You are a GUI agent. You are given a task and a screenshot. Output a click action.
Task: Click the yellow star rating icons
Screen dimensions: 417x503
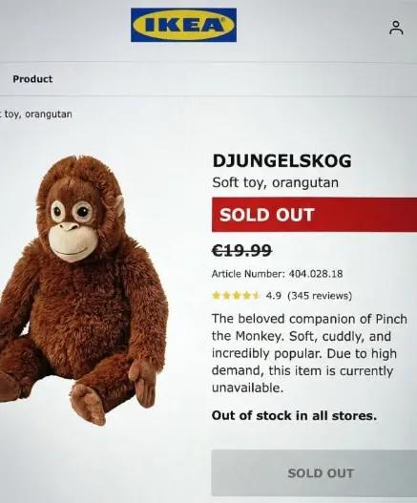pos(236,295)
